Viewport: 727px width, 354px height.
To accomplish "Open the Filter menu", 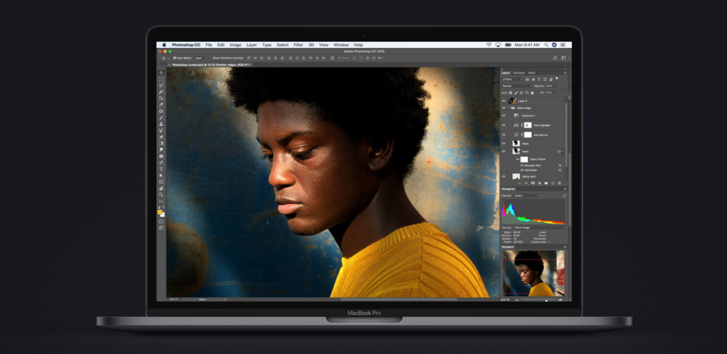I will [298, 45].
